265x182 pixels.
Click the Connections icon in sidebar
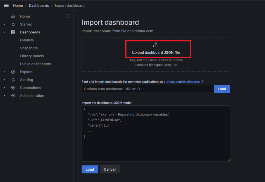tap(13, 88)
